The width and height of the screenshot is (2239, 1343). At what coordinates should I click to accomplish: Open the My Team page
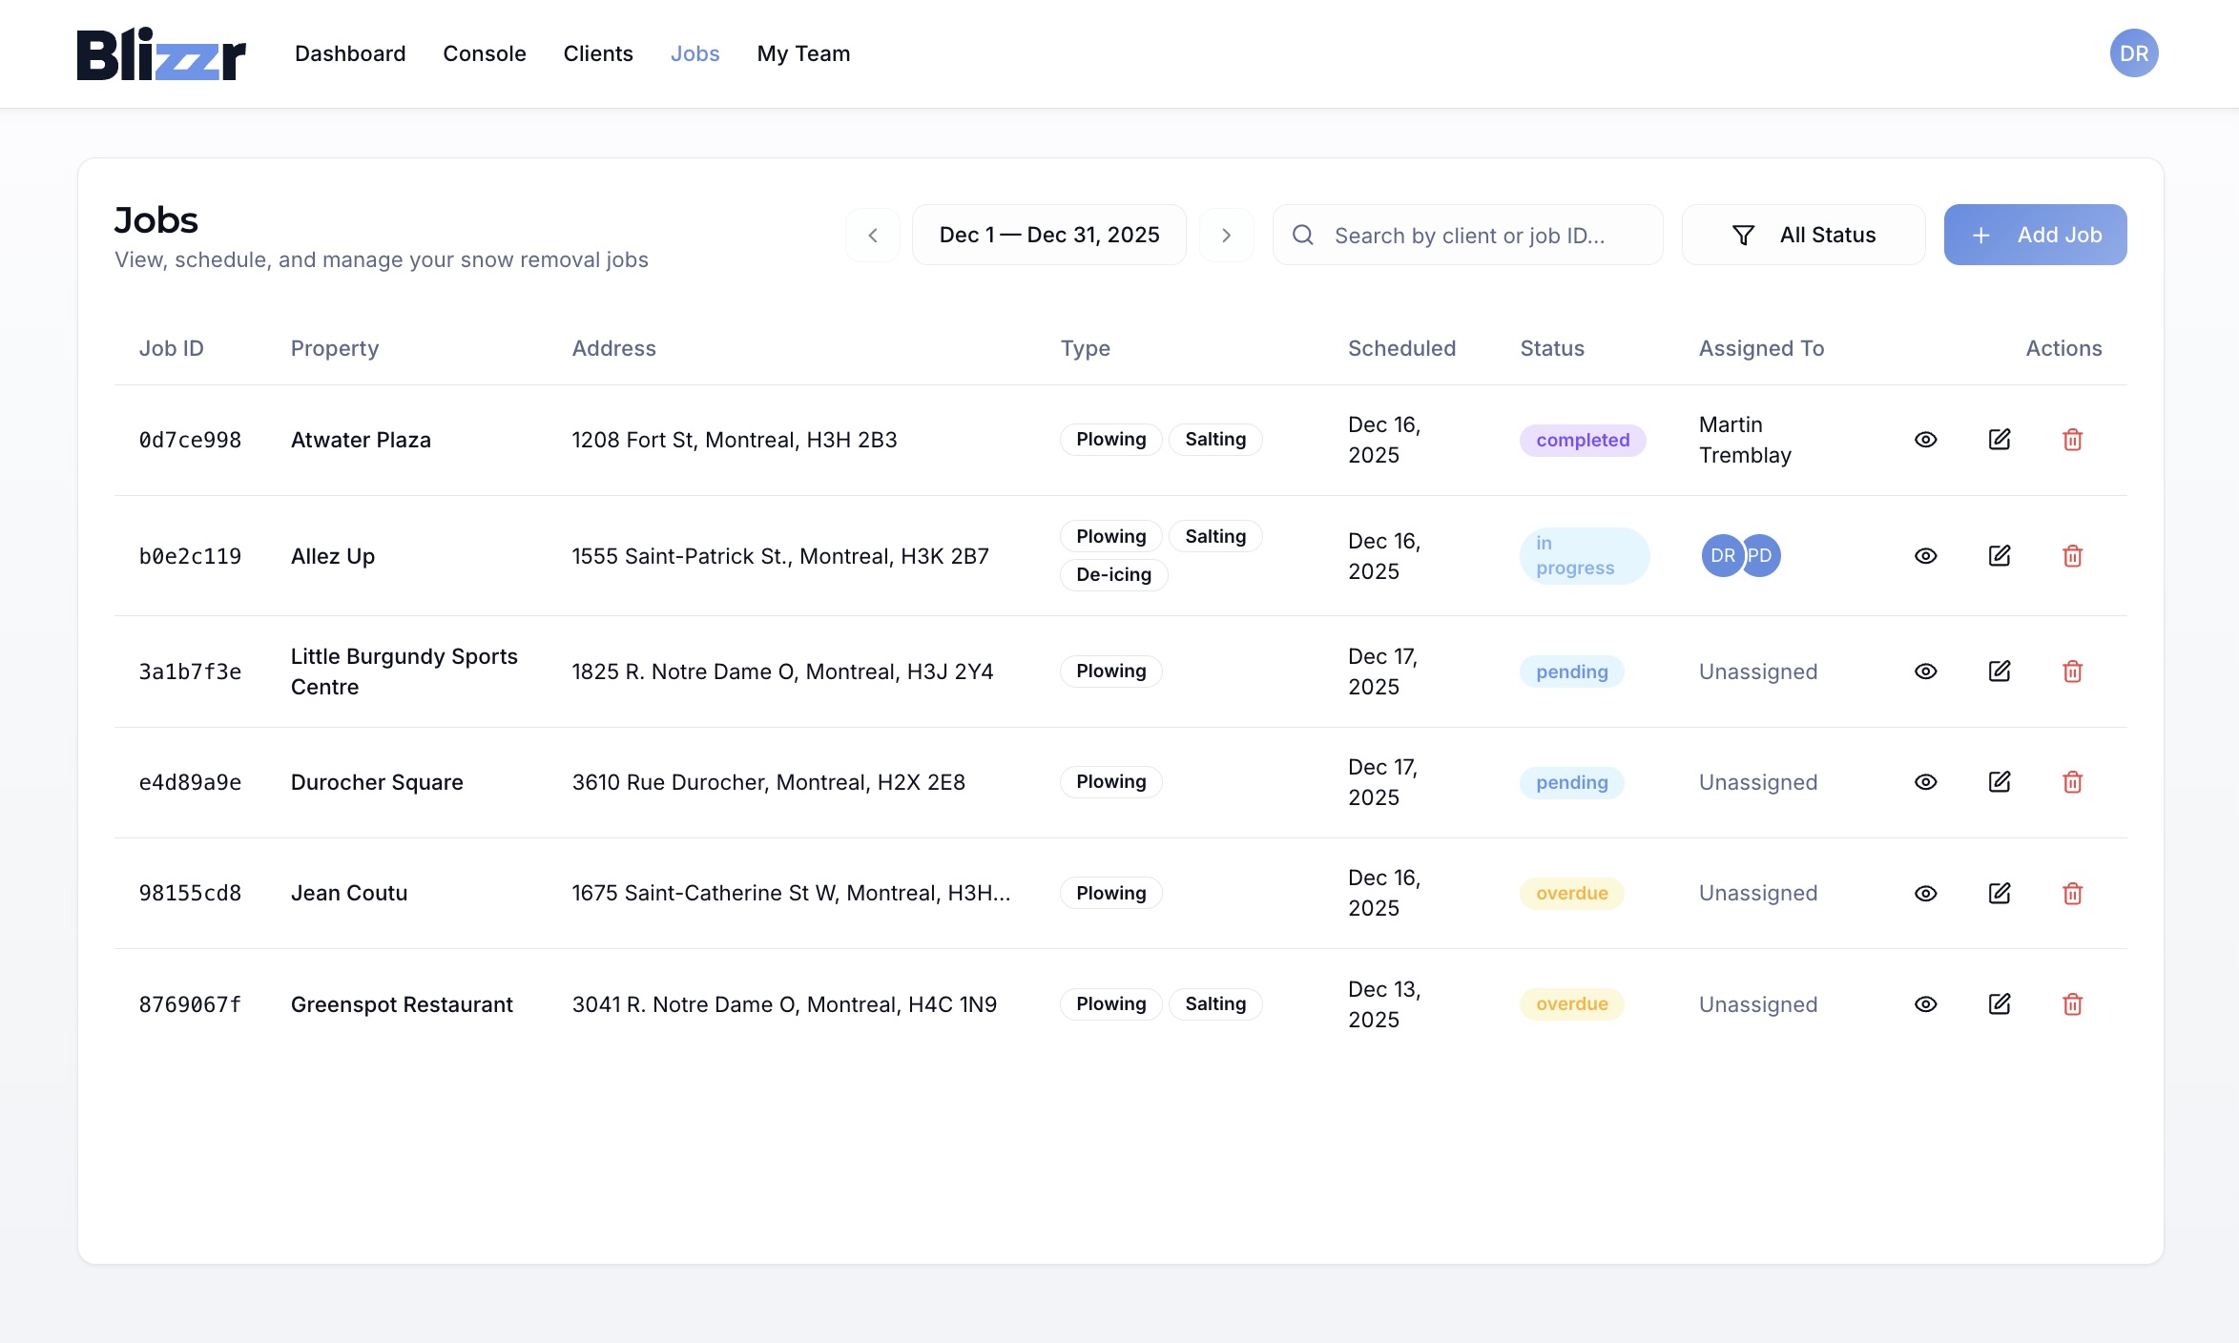tap(802, 53)
